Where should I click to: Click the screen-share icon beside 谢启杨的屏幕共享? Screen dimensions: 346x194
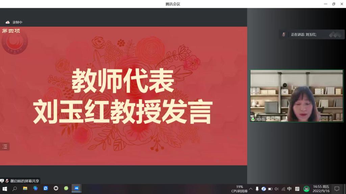pos(2,181)
